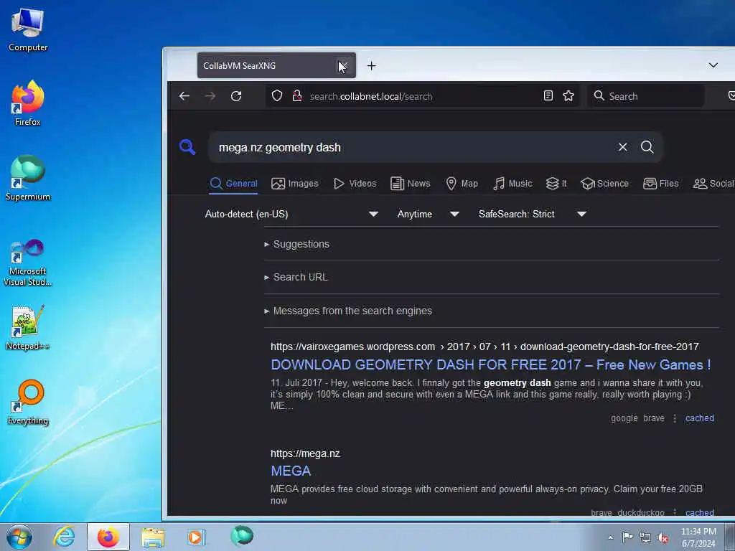Open Computer desktop icon
The height and width of the screenshot is (551, 735).
28,30
